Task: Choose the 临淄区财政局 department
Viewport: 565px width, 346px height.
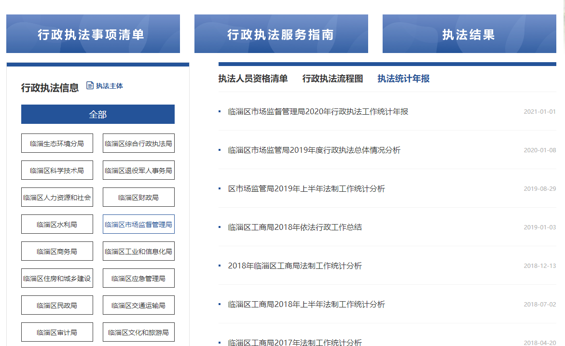Action: 138,198
